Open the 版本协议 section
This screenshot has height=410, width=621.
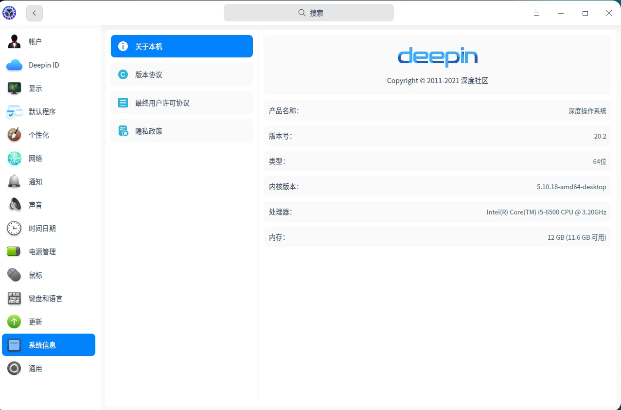pyautogui.click(x=182, y=75)
